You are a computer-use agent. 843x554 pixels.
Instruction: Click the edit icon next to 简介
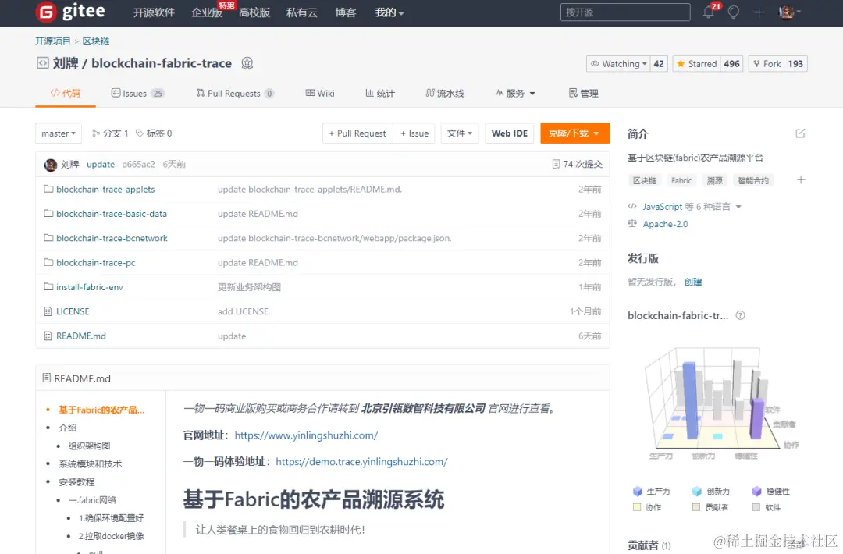800,133
